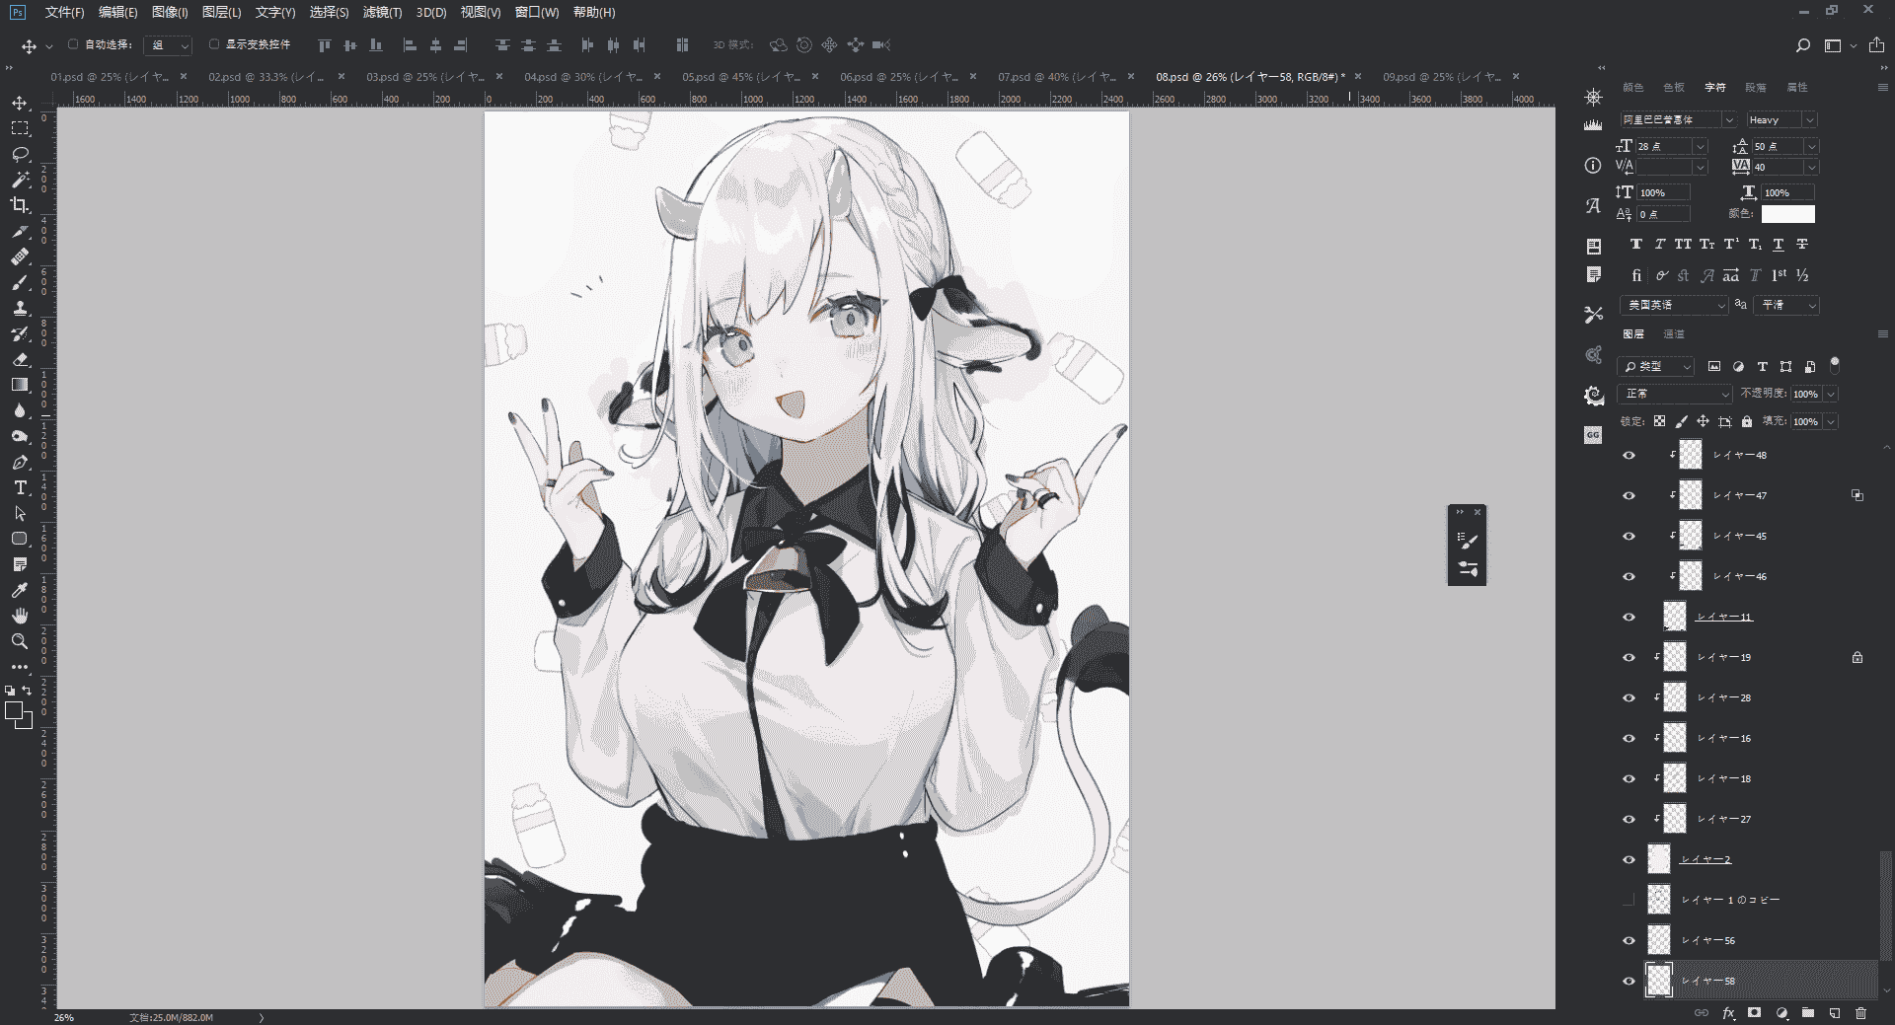Image resolution: width=1895 pixels, height=1025 pixels.
Task: Hide layer レイヤー56 with eye icon
Action: (1630, 941)
